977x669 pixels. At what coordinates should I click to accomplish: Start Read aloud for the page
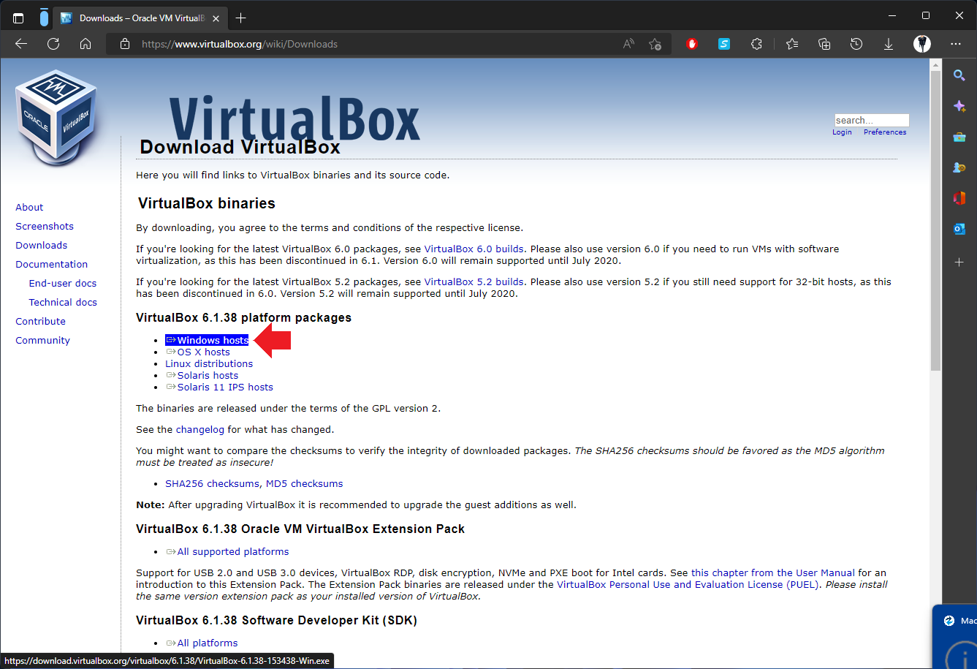(628, 44)
